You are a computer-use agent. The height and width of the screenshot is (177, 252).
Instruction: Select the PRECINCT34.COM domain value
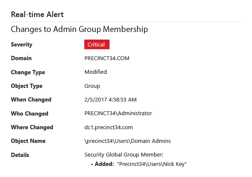[x=107, y=58]
